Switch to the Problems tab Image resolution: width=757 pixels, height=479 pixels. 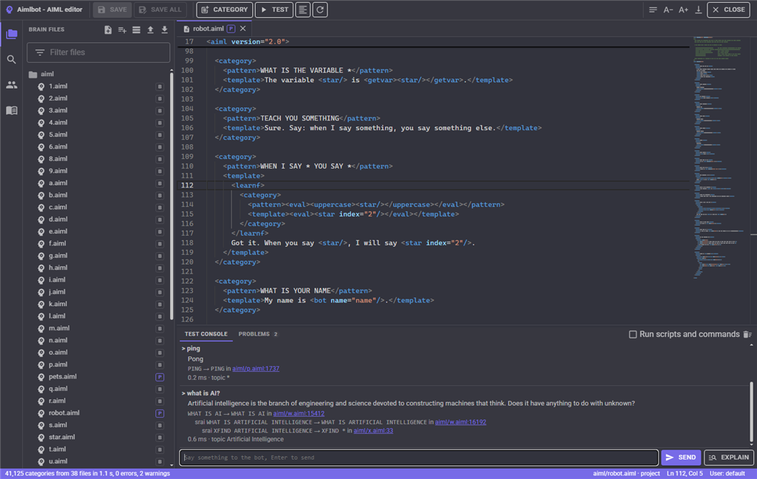click(258, 334)
